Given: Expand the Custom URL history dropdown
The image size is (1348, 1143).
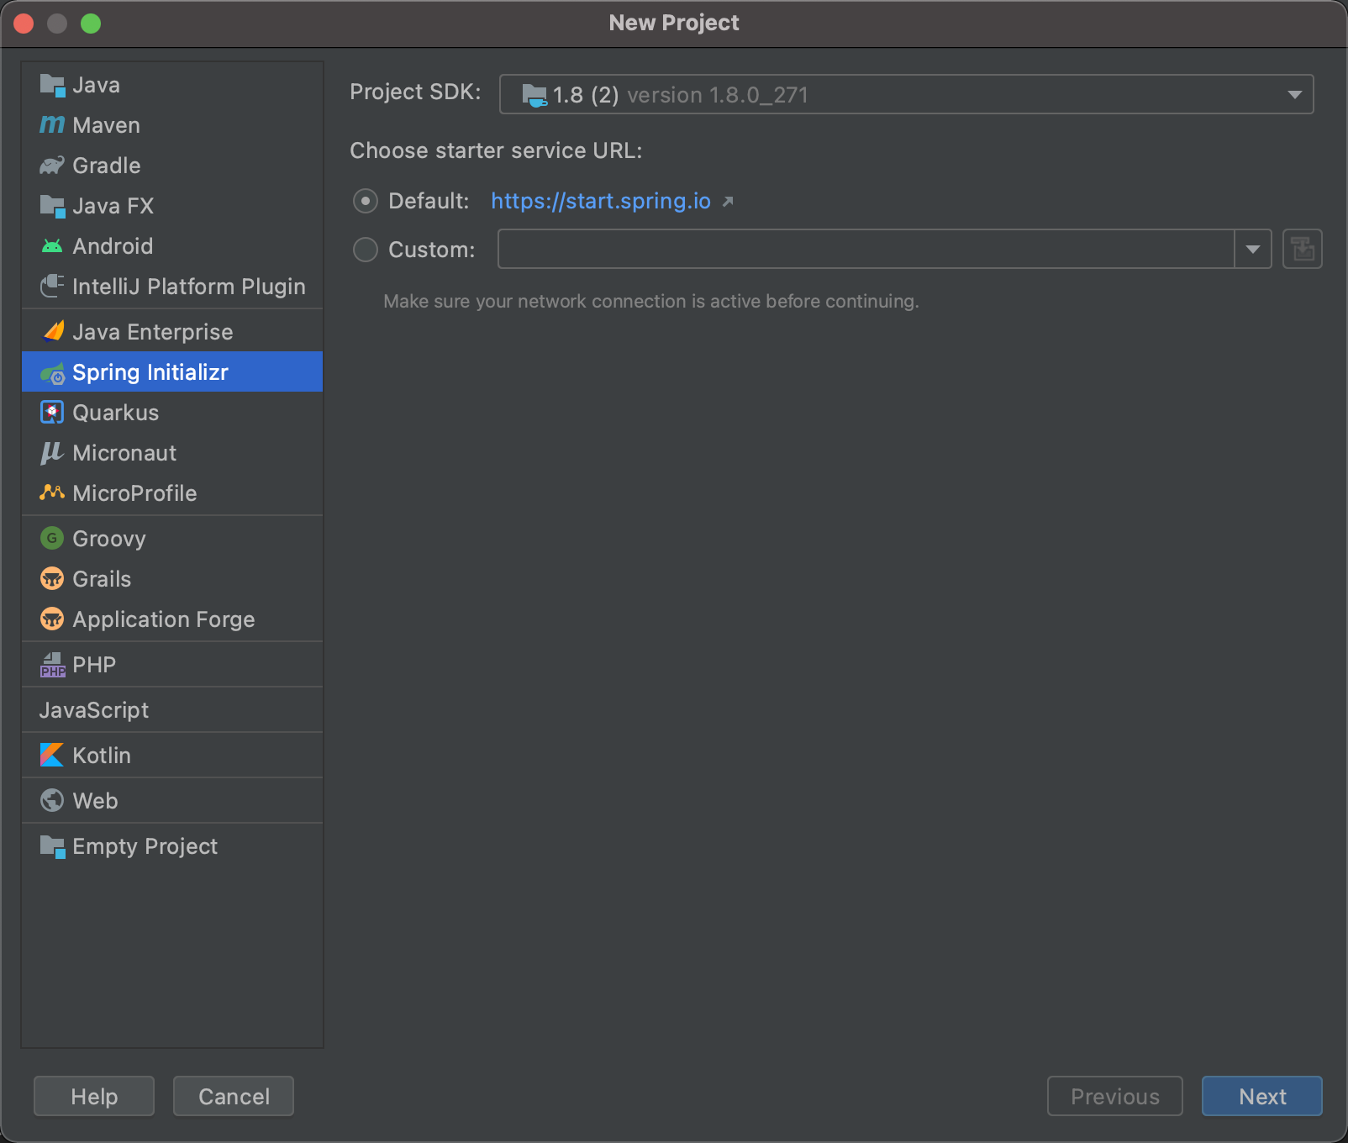Looking at the screenshot, I should click(x=1251, y=249).
